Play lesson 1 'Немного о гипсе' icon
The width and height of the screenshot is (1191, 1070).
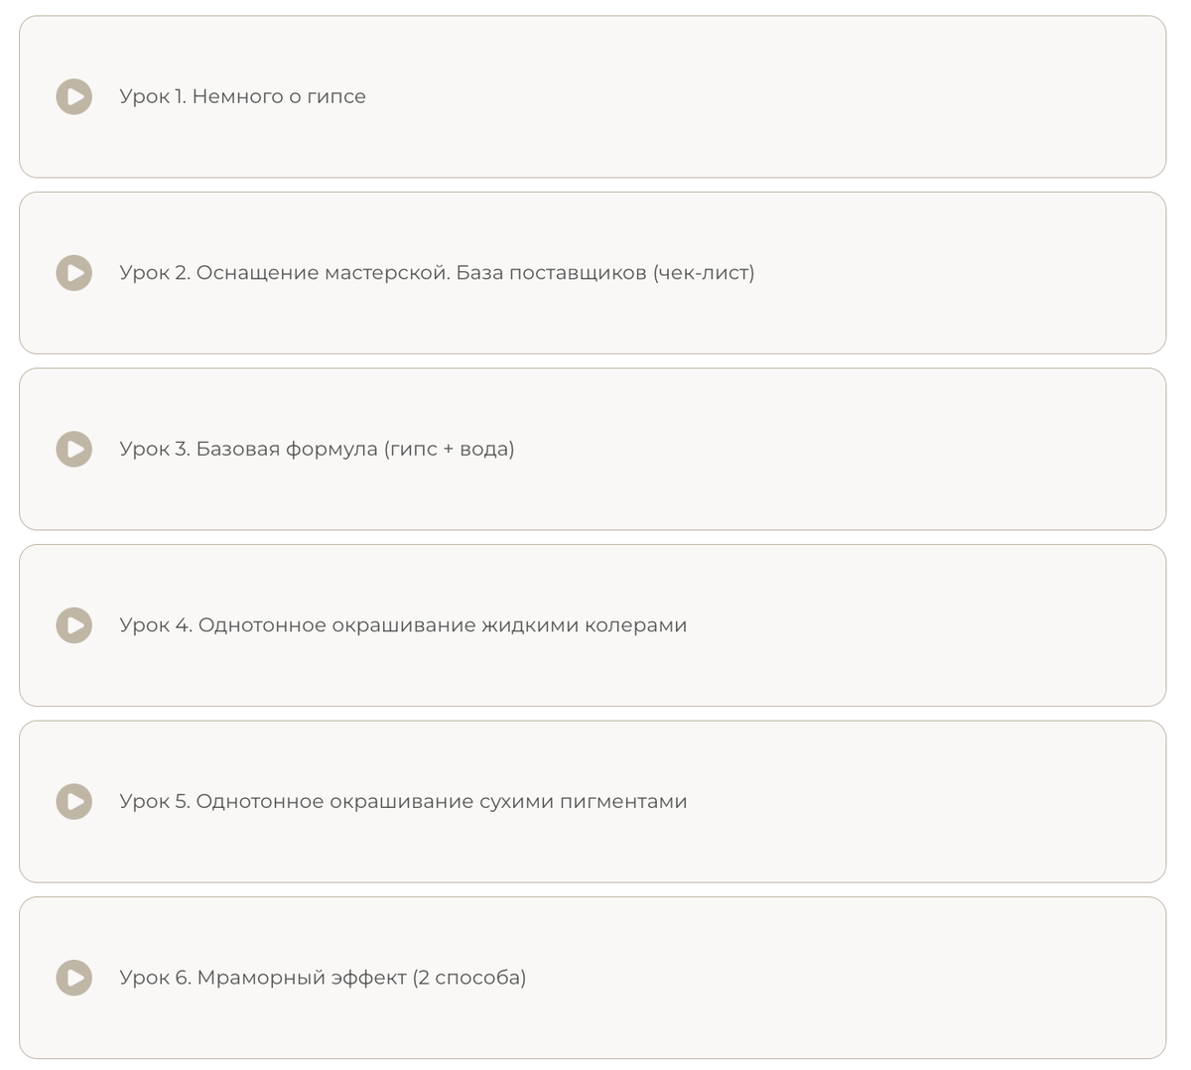pos(74,97)
